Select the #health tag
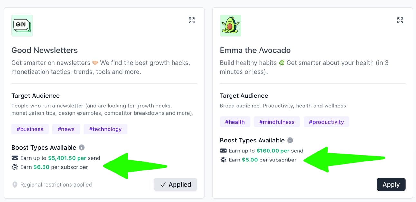This screenshot has width=416, height=202. tap(235, 122)
